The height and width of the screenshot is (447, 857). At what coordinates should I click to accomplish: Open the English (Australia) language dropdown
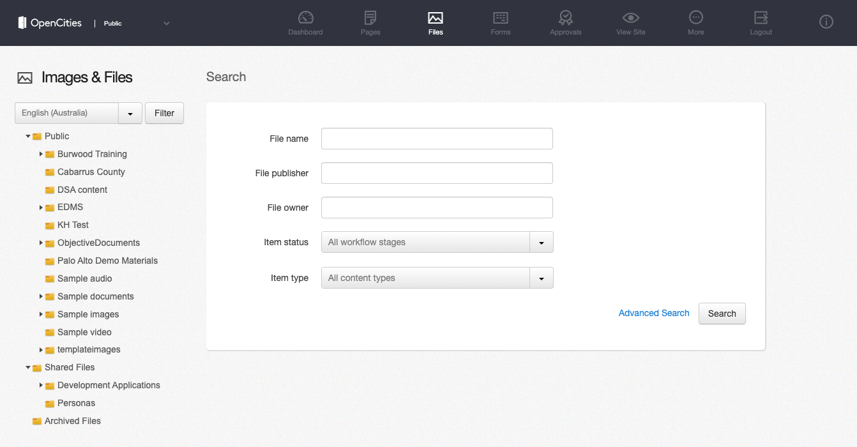point(130,113)
